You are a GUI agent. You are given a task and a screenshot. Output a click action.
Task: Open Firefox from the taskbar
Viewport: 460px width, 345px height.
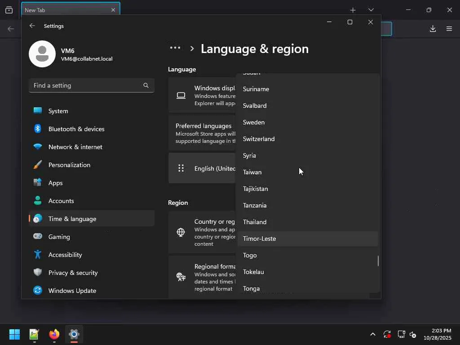54,334
